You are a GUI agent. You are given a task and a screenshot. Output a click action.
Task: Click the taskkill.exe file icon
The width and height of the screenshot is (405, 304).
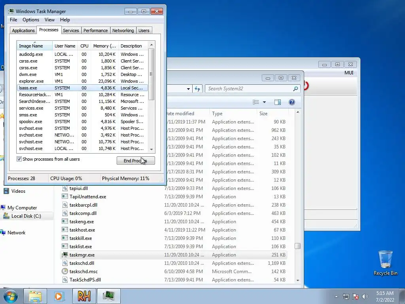coord(65,238)
